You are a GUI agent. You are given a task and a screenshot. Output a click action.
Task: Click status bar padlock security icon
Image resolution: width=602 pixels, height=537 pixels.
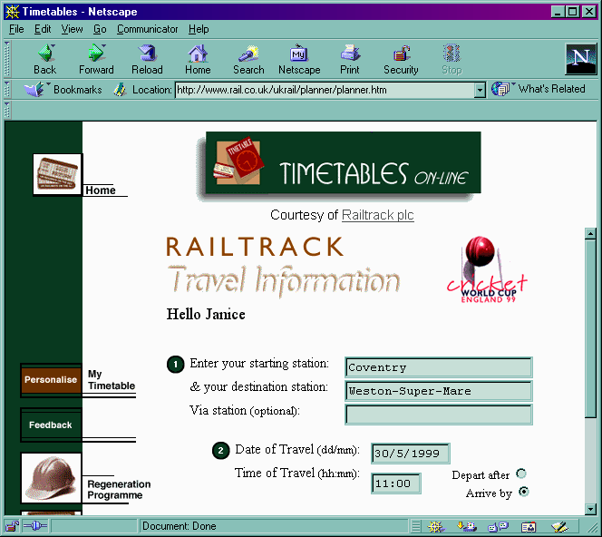click(x=13, y=526)
